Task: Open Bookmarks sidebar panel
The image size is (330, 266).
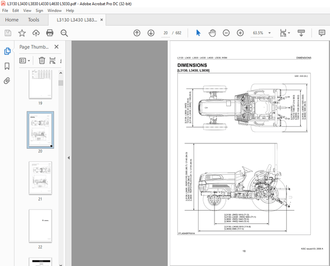Action: point(7,66)
